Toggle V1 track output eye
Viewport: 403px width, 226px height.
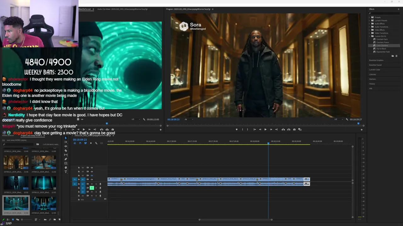coord(92,180)
